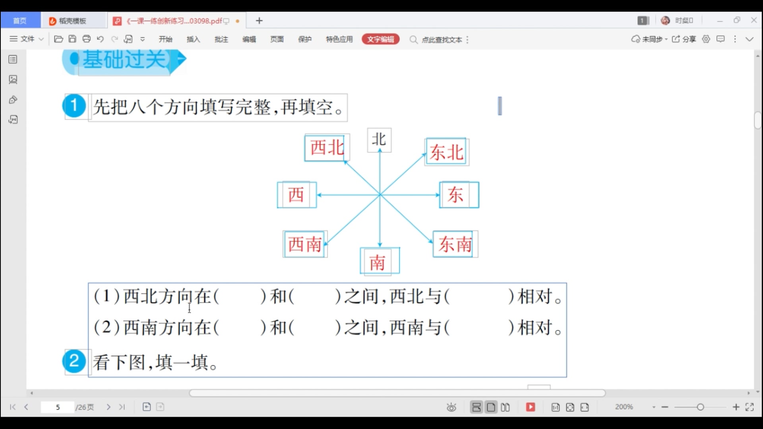Screen dimensions: 763x429
Task: Open the image extraction tool in sidebar
Action: (13, 79)
